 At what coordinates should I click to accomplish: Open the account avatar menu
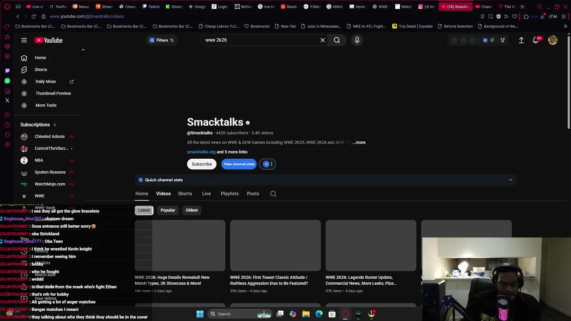pos(553,40)
